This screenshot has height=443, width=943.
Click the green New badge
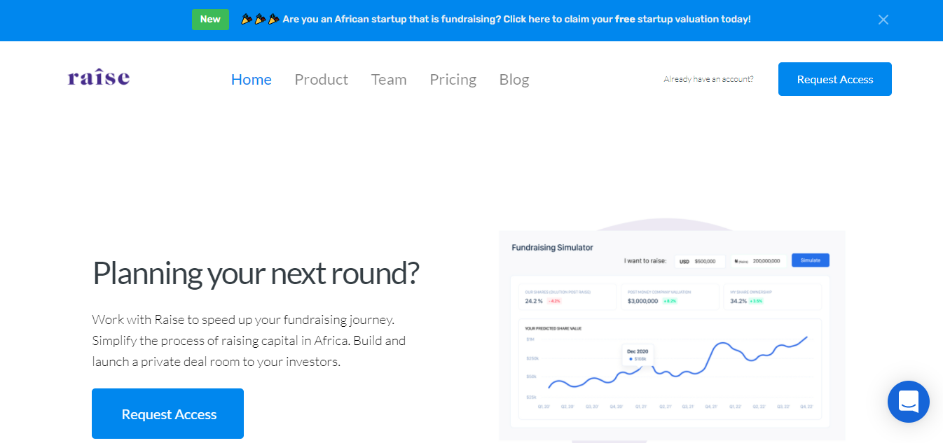(x=210, y=19)
